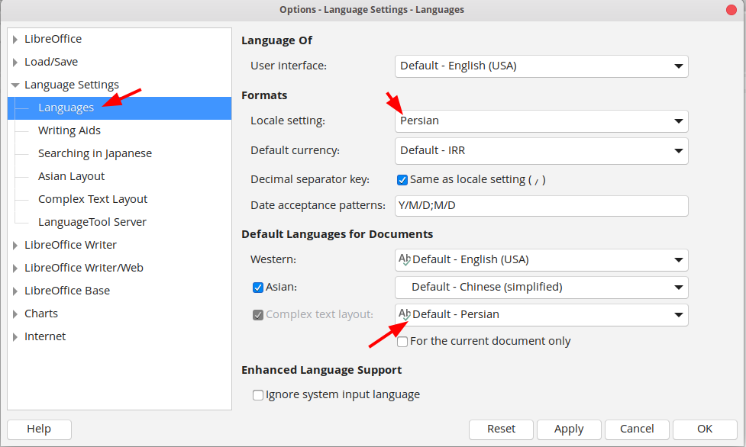Expand the LibreOffice Writer node
Screen dimensions: 746x447
pos(15,246)
